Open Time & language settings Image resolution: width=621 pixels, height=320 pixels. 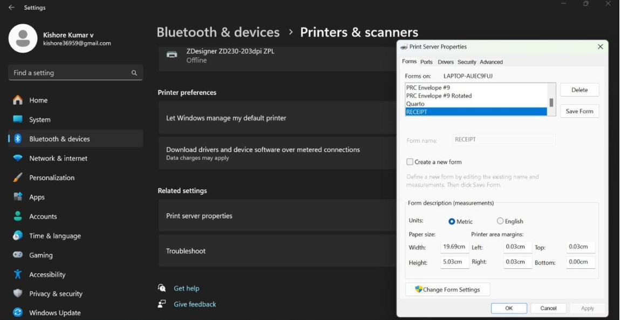click(75, 236)
